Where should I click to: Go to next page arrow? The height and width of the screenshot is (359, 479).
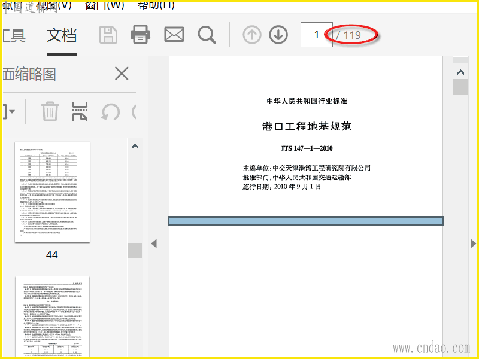point(278,35)
